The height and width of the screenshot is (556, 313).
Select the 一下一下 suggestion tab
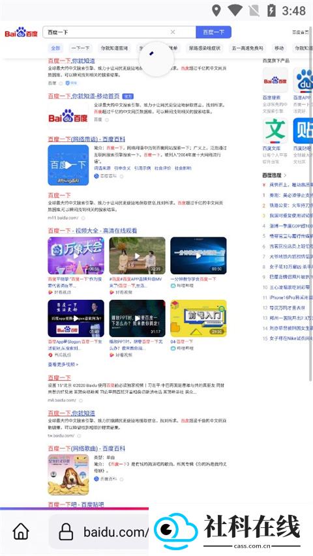point(80,48)
